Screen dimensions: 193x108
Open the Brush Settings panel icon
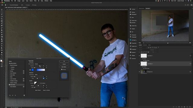131,20
